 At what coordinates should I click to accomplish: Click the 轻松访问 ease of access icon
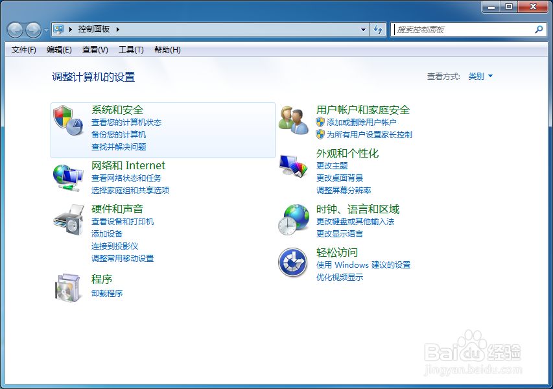(293, 263)
